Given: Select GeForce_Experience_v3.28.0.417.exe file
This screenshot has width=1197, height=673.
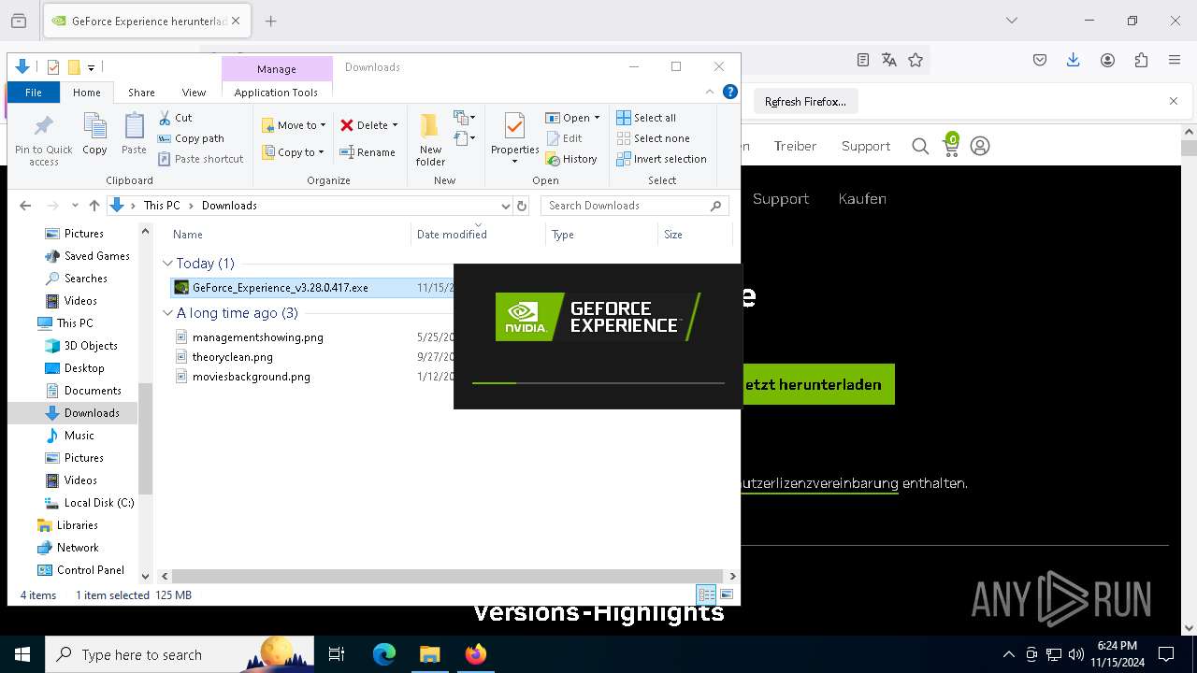Looking at the screenshot, I should pos(281,288).
